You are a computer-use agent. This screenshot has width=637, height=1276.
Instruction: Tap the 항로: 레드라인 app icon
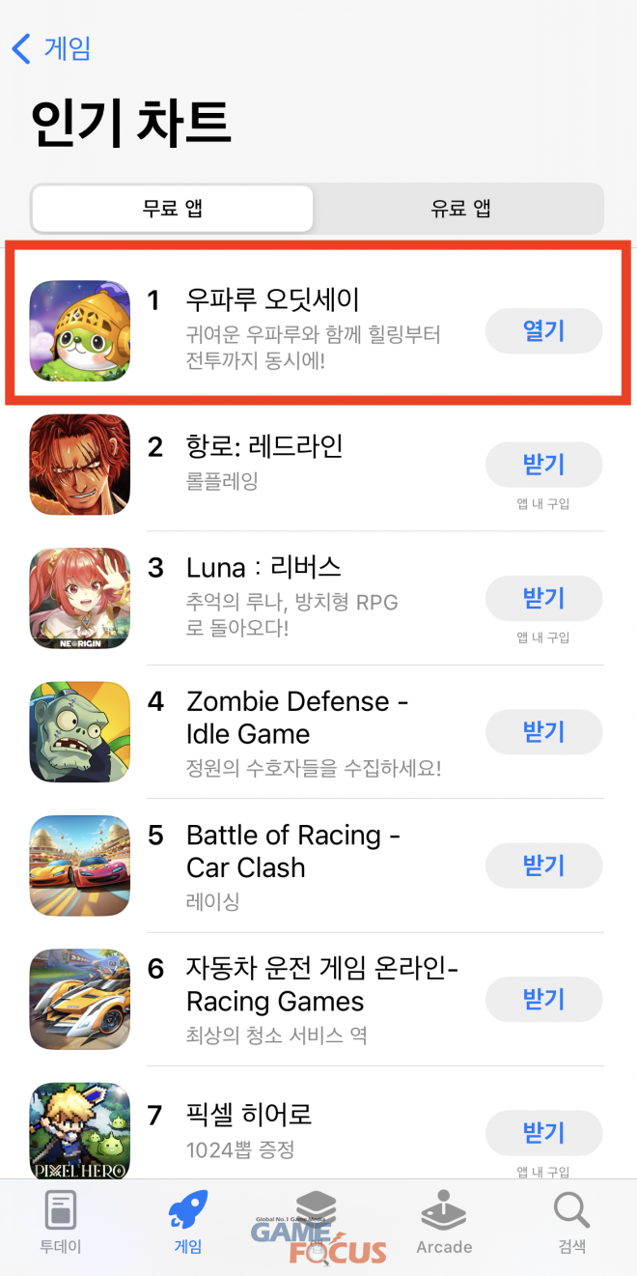point(80,465)
